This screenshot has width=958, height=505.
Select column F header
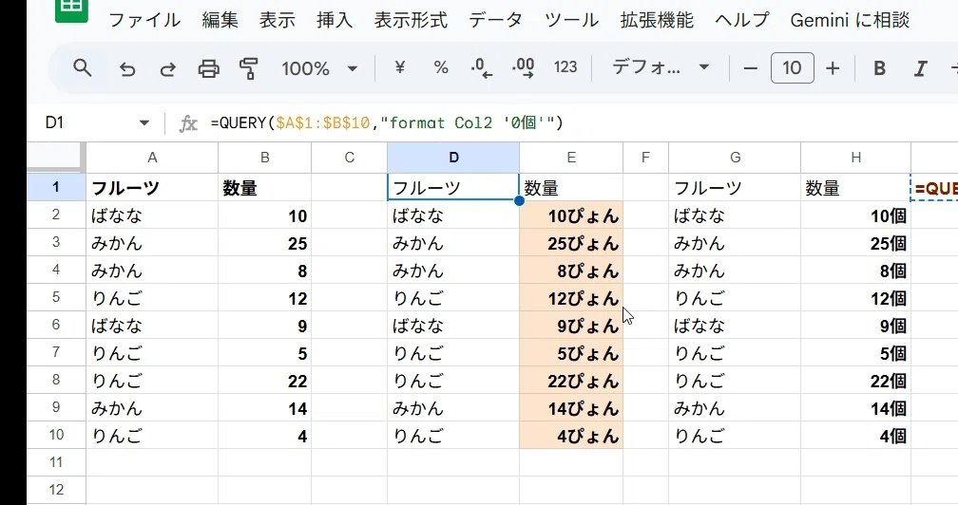click(646, 158)
